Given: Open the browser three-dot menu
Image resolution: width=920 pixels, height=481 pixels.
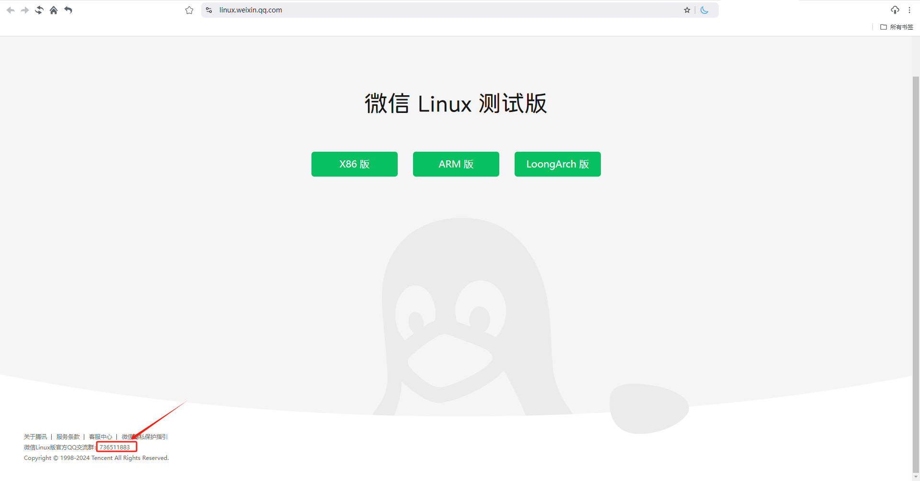Looking at the screenshot, I should (909, 10).
